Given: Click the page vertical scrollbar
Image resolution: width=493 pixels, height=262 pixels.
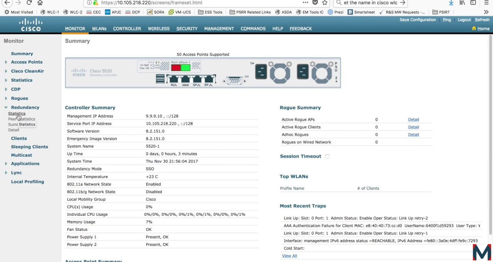Looking at the screenshot, I should click(490, 135).
